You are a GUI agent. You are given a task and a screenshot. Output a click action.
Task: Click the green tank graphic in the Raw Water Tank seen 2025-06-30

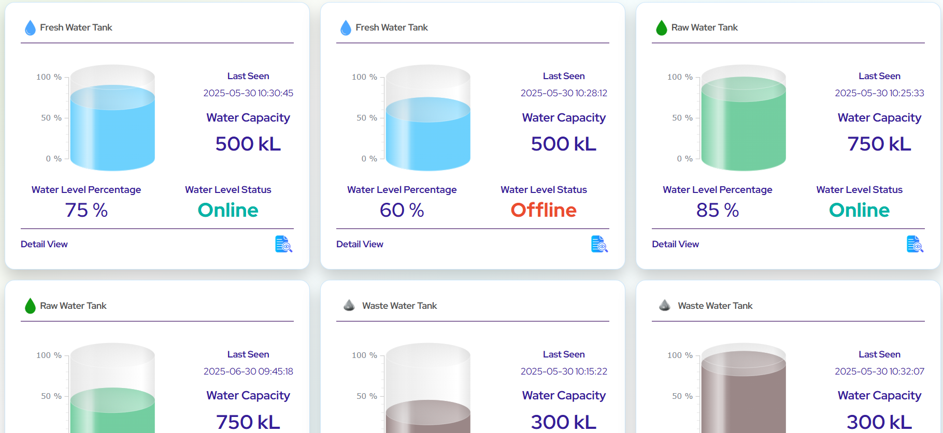point(112,388)
